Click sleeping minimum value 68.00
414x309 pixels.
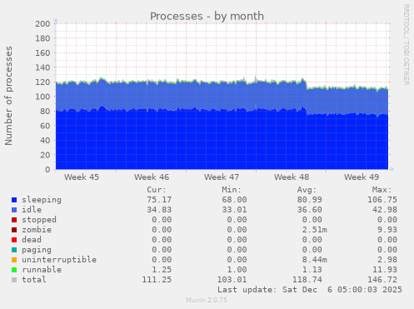pyautogui.click(x=234, y=200)
